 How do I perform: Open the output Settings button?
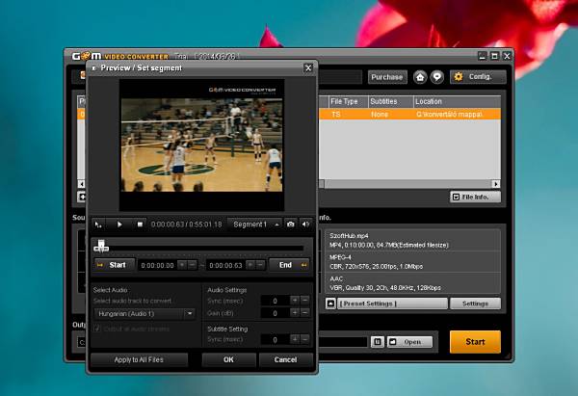(475, 304)
